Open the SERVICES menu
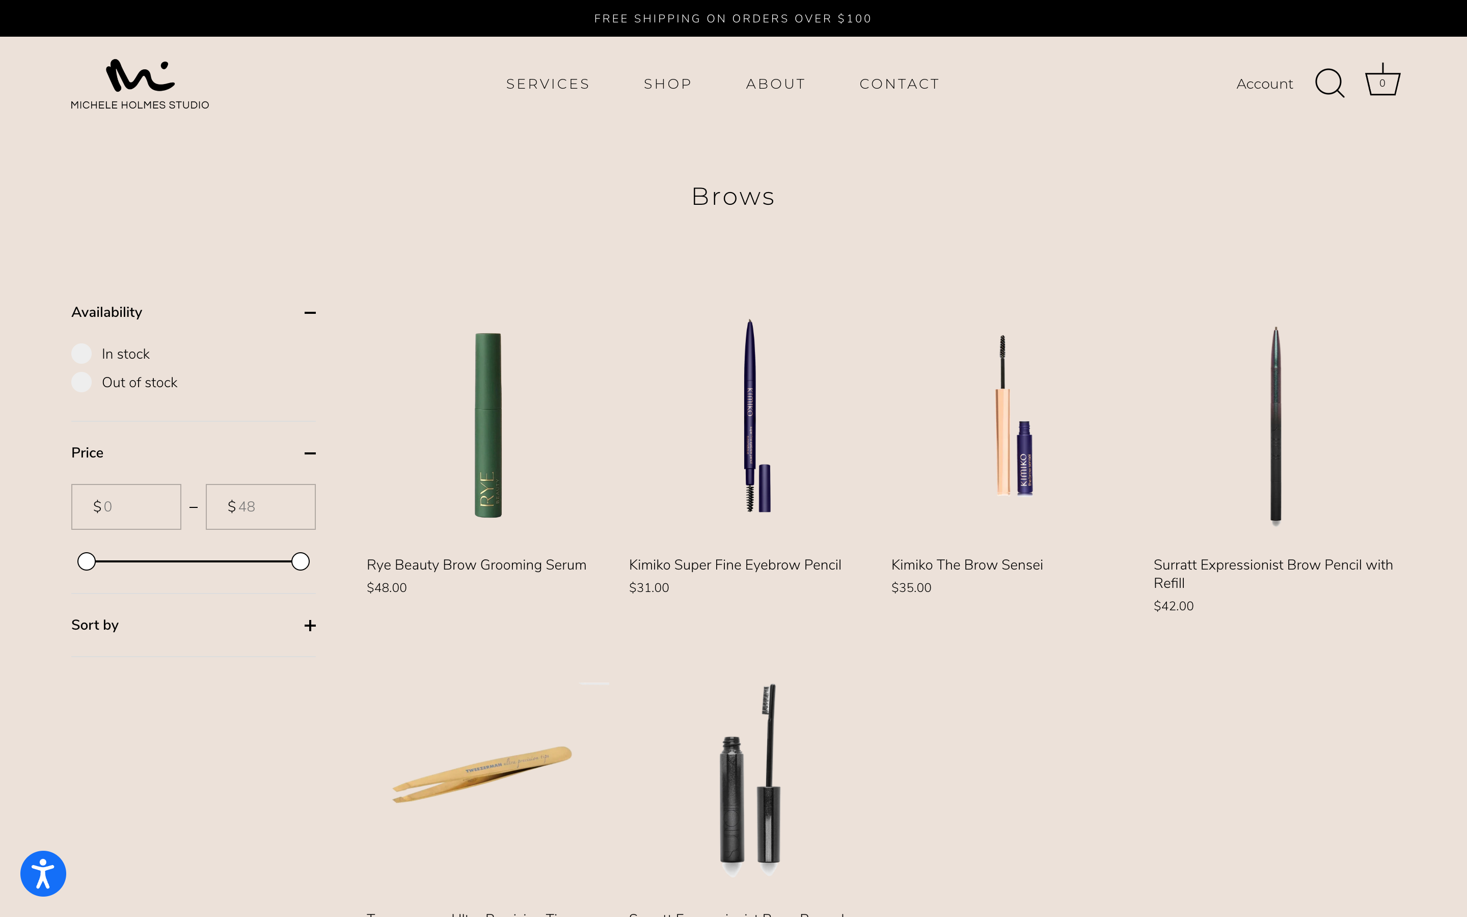The image size is (1467, 917). [x=548, y=84]
